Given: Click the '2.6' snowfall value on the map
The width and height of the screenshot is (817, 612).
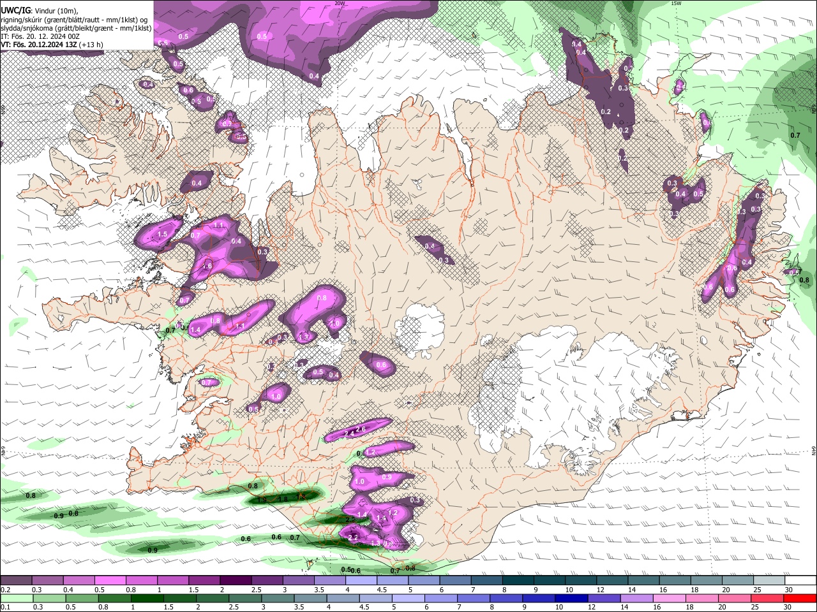Looking at the screenshot, I should (x=361, y=429).
